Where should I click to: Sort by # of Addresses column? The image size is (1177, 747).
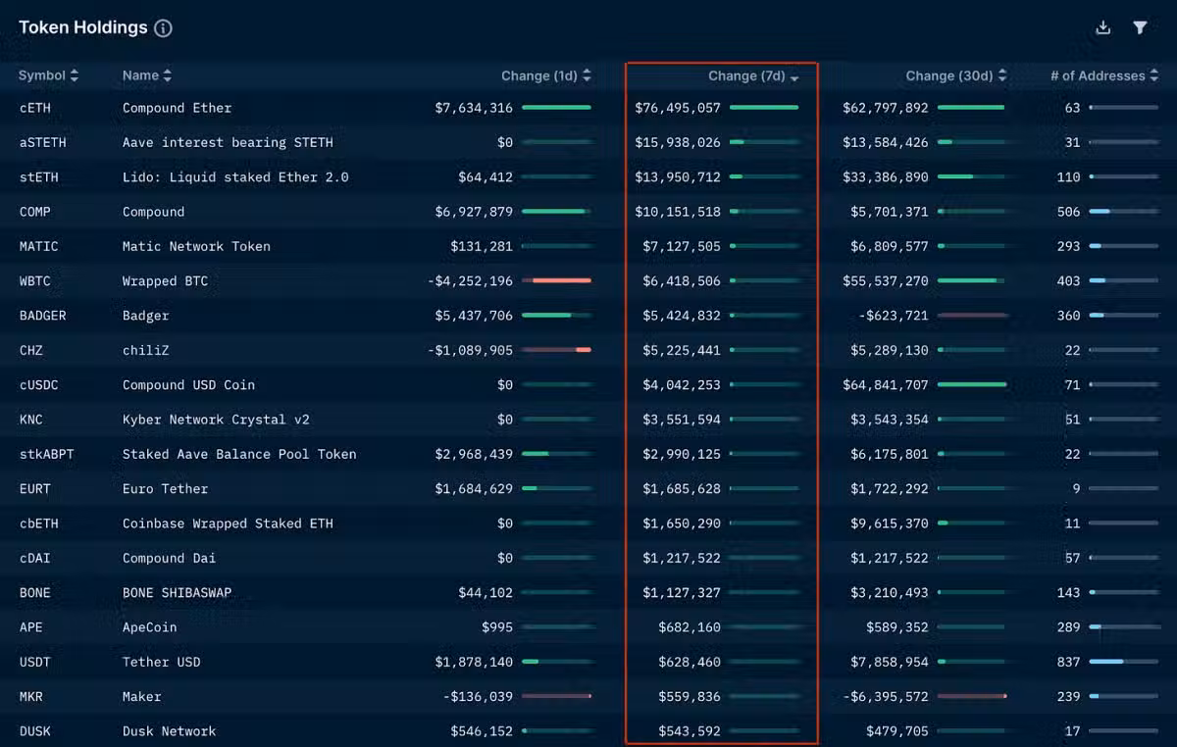click(1154, 75)
